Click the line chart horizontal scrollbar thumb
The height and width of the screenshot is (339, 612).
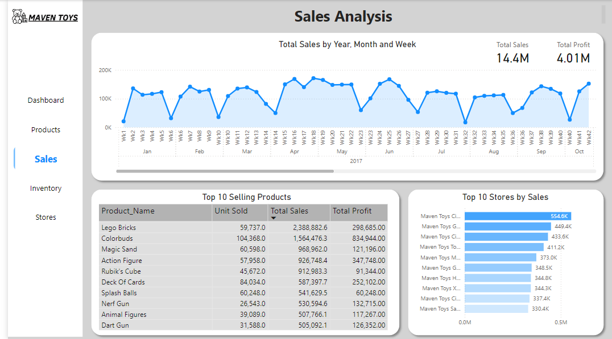click(225, 171)
